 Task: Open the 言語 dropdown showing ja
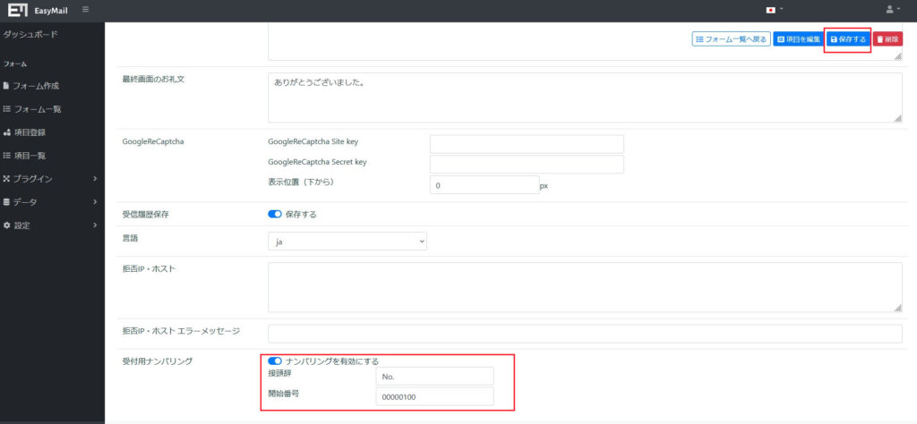point(347,241)
